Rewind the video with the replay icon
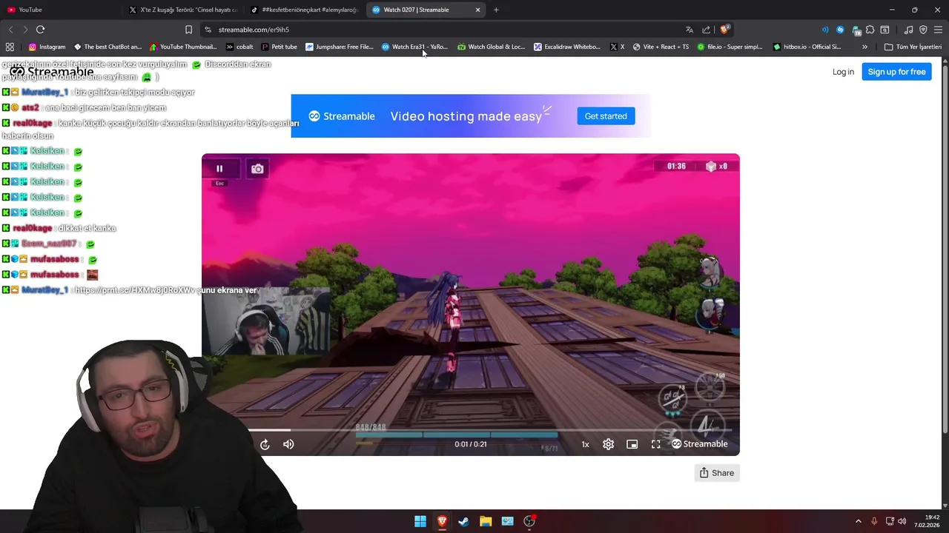The image size is (949, 533). coord(265,444)
